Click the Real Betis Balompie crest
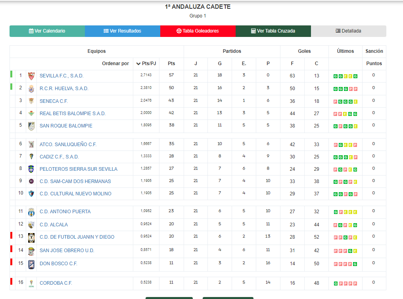Image resolution: width=403 pixels, height=299 pixels. click(x=31, y=113)
